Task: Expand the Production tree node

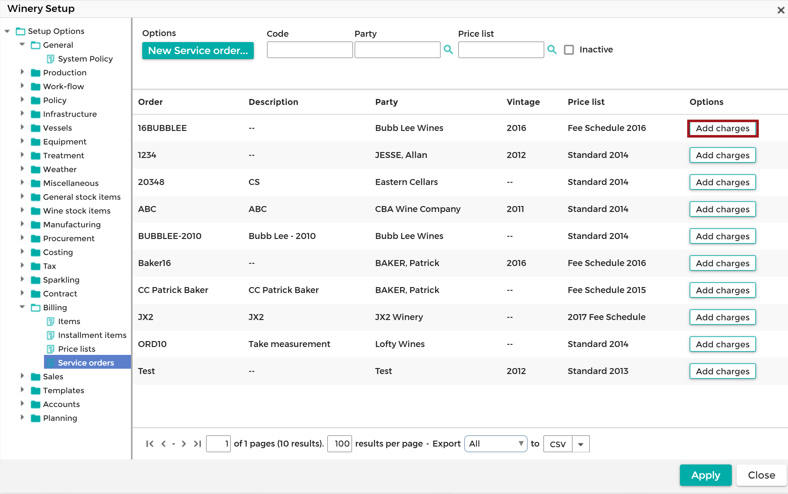Action: pos(22,72)
